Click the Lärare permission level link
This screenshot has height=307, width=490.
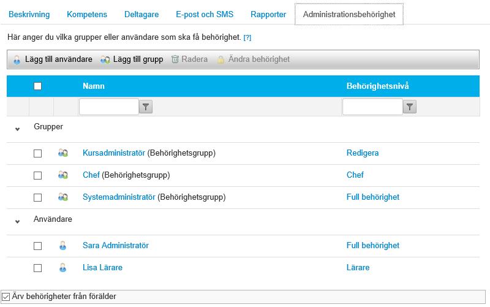click(358, 268)
